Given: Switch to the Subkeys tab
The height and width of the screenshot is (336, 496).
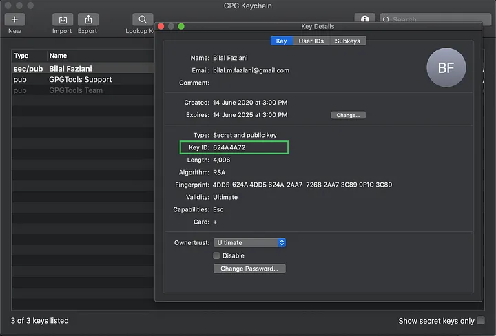Looking at the screenshot, I should (347, 41).
